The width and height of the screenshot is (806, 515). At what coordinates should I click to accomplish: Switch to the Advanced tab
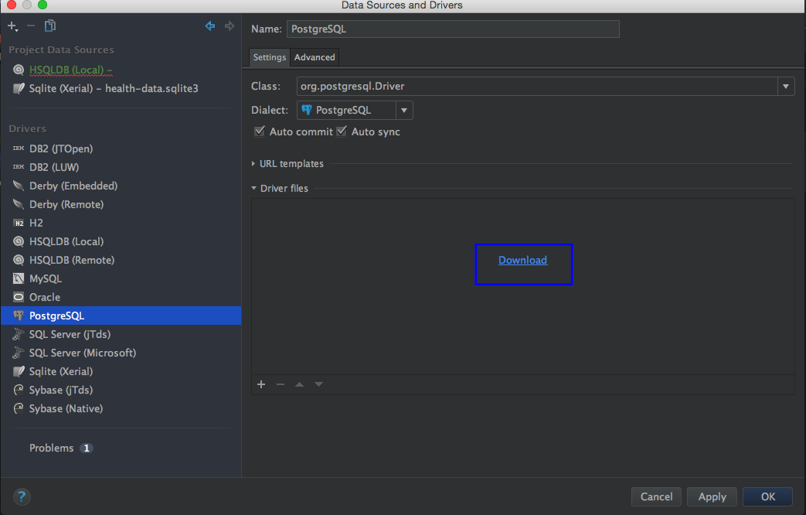click(x=315, y=57)
